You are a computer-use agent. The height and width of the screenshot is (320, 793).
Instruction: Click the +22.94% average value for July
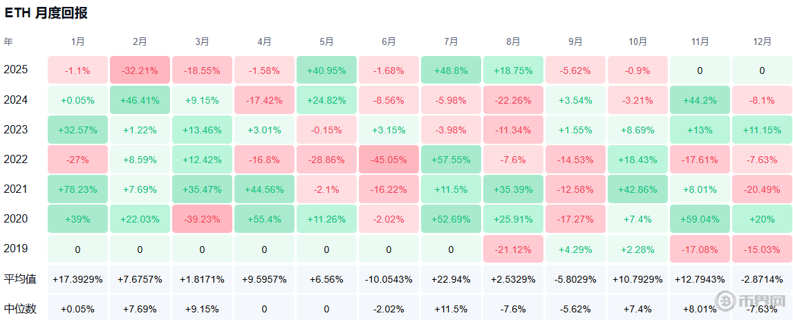451,279
